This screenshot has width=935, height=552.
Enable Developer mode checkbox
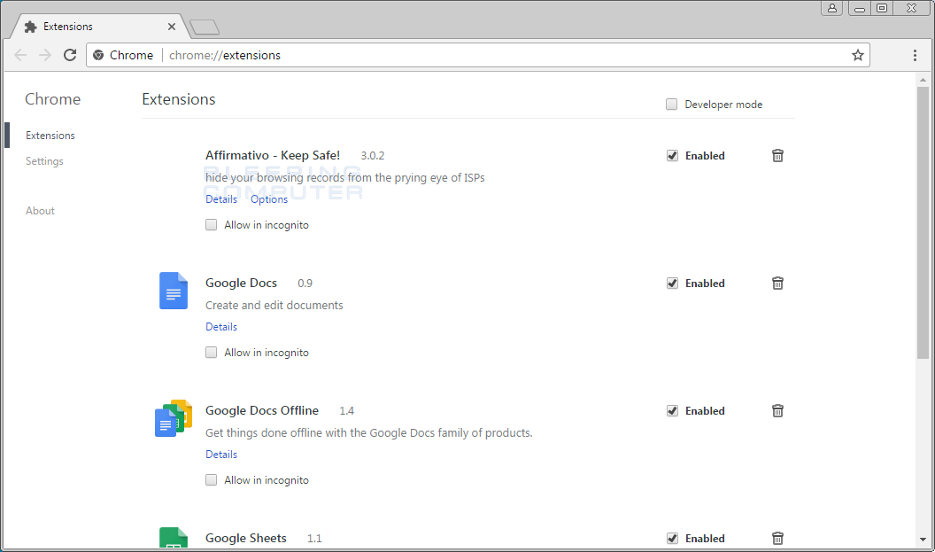(x=671, y=105)
